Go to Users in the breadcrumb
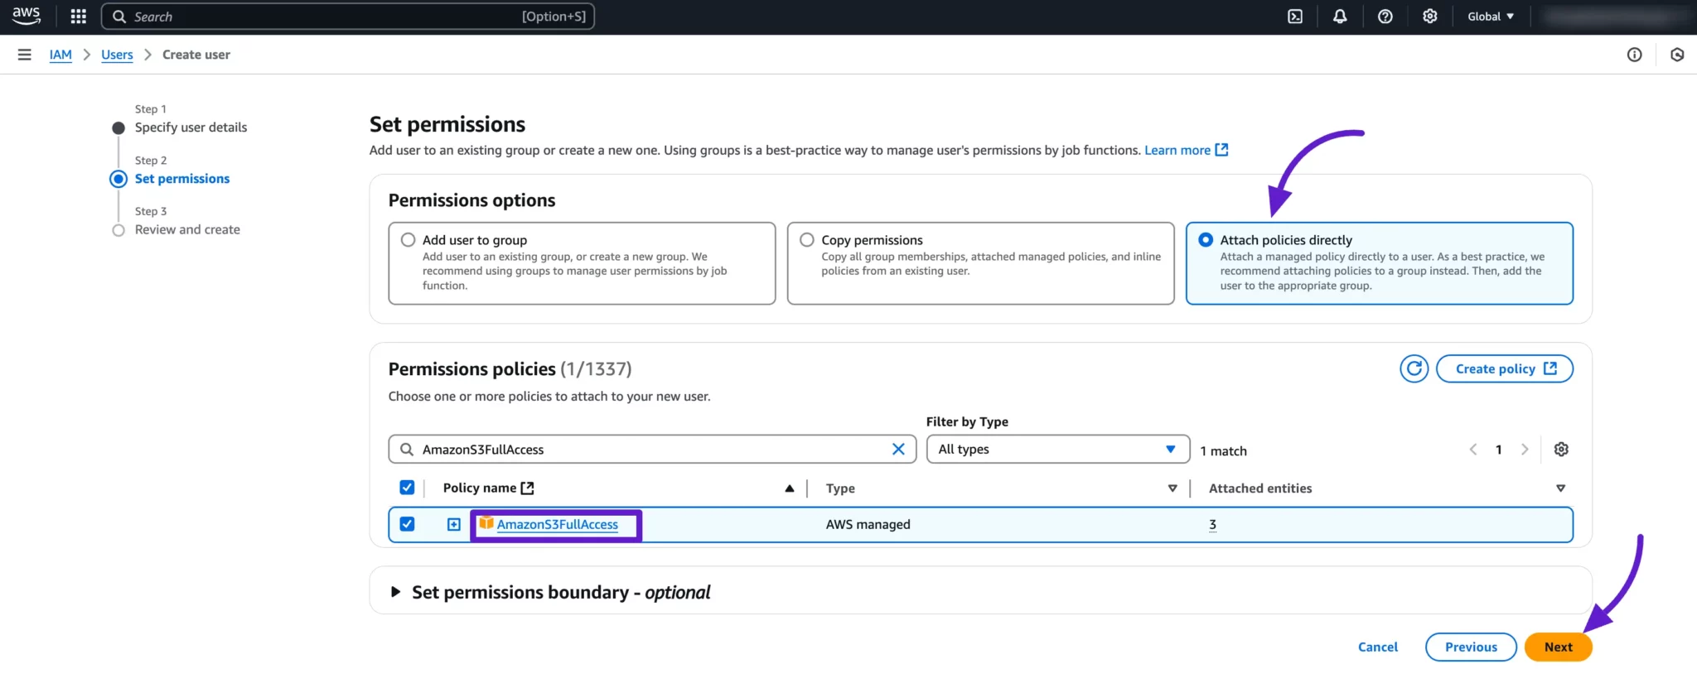This screenshot has width=1697, height=688. coord(117,55)
